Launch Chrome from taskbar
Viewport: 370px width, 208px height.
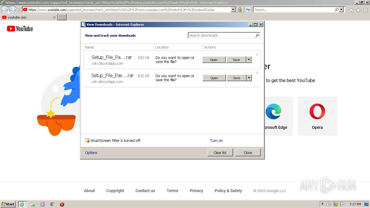52,204
